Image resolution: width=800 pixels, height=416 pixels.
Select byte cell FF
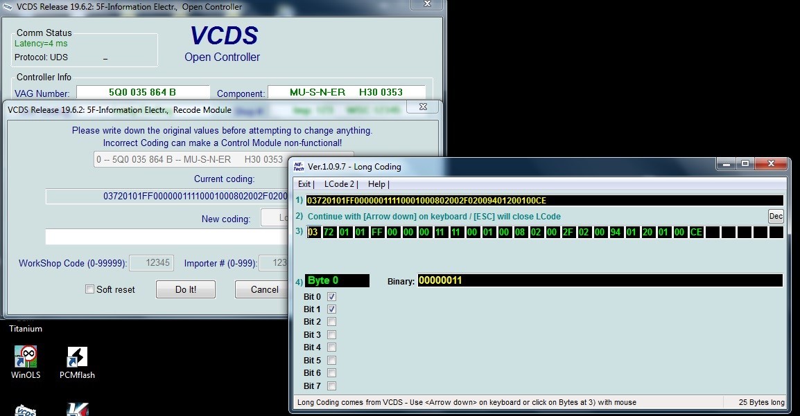[x=376, y=232]
